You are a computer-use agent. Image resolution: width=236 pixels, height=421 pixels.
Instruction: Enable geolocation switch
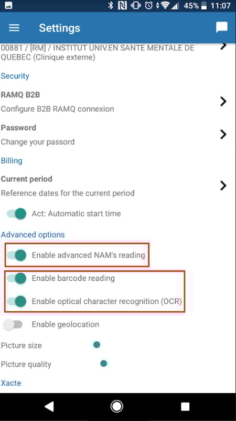pos(12,325)
